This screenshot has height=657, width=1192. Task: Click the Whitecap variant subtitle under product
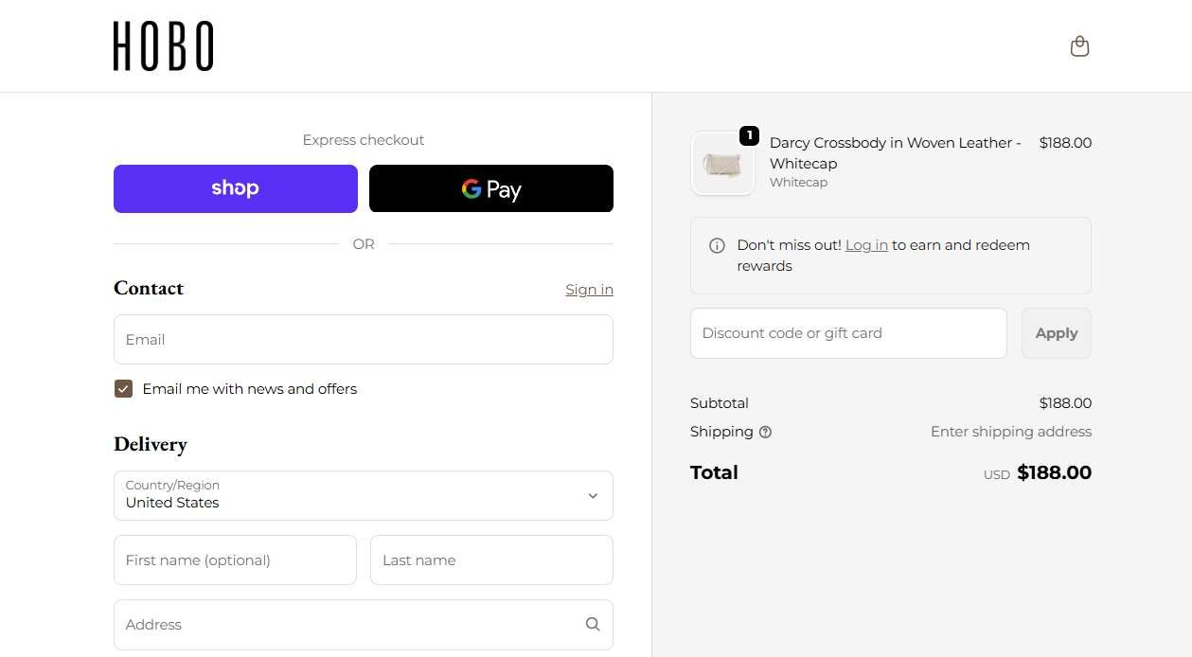point(798,183)
